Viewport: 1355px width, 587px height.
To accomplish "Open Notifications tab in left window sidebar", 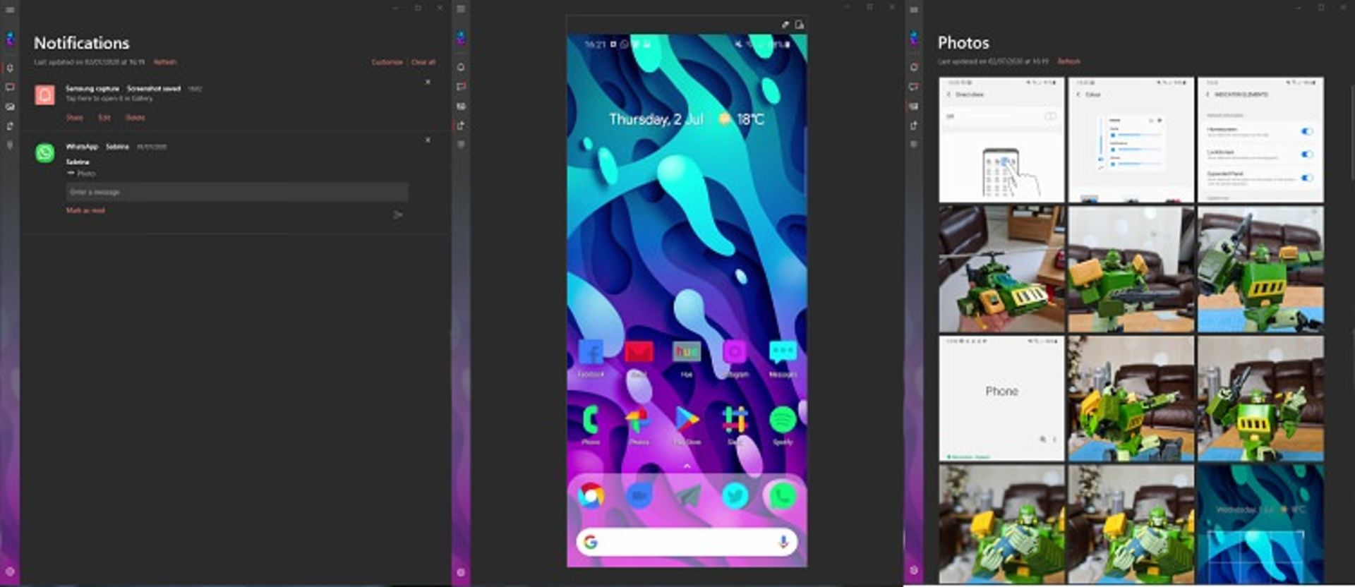I will click(10, 68).
